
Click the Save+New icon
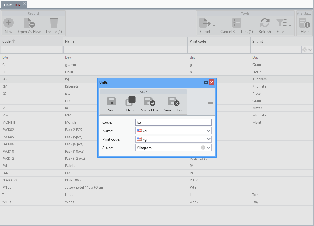[149, 101]
